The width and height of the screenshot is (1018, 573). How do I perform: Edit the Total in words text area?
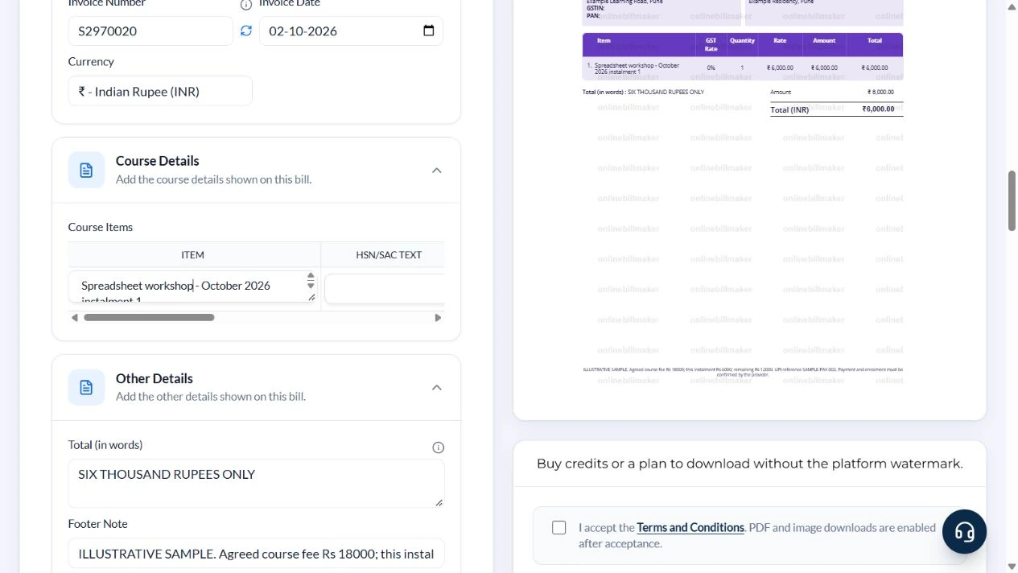[256, 483]
